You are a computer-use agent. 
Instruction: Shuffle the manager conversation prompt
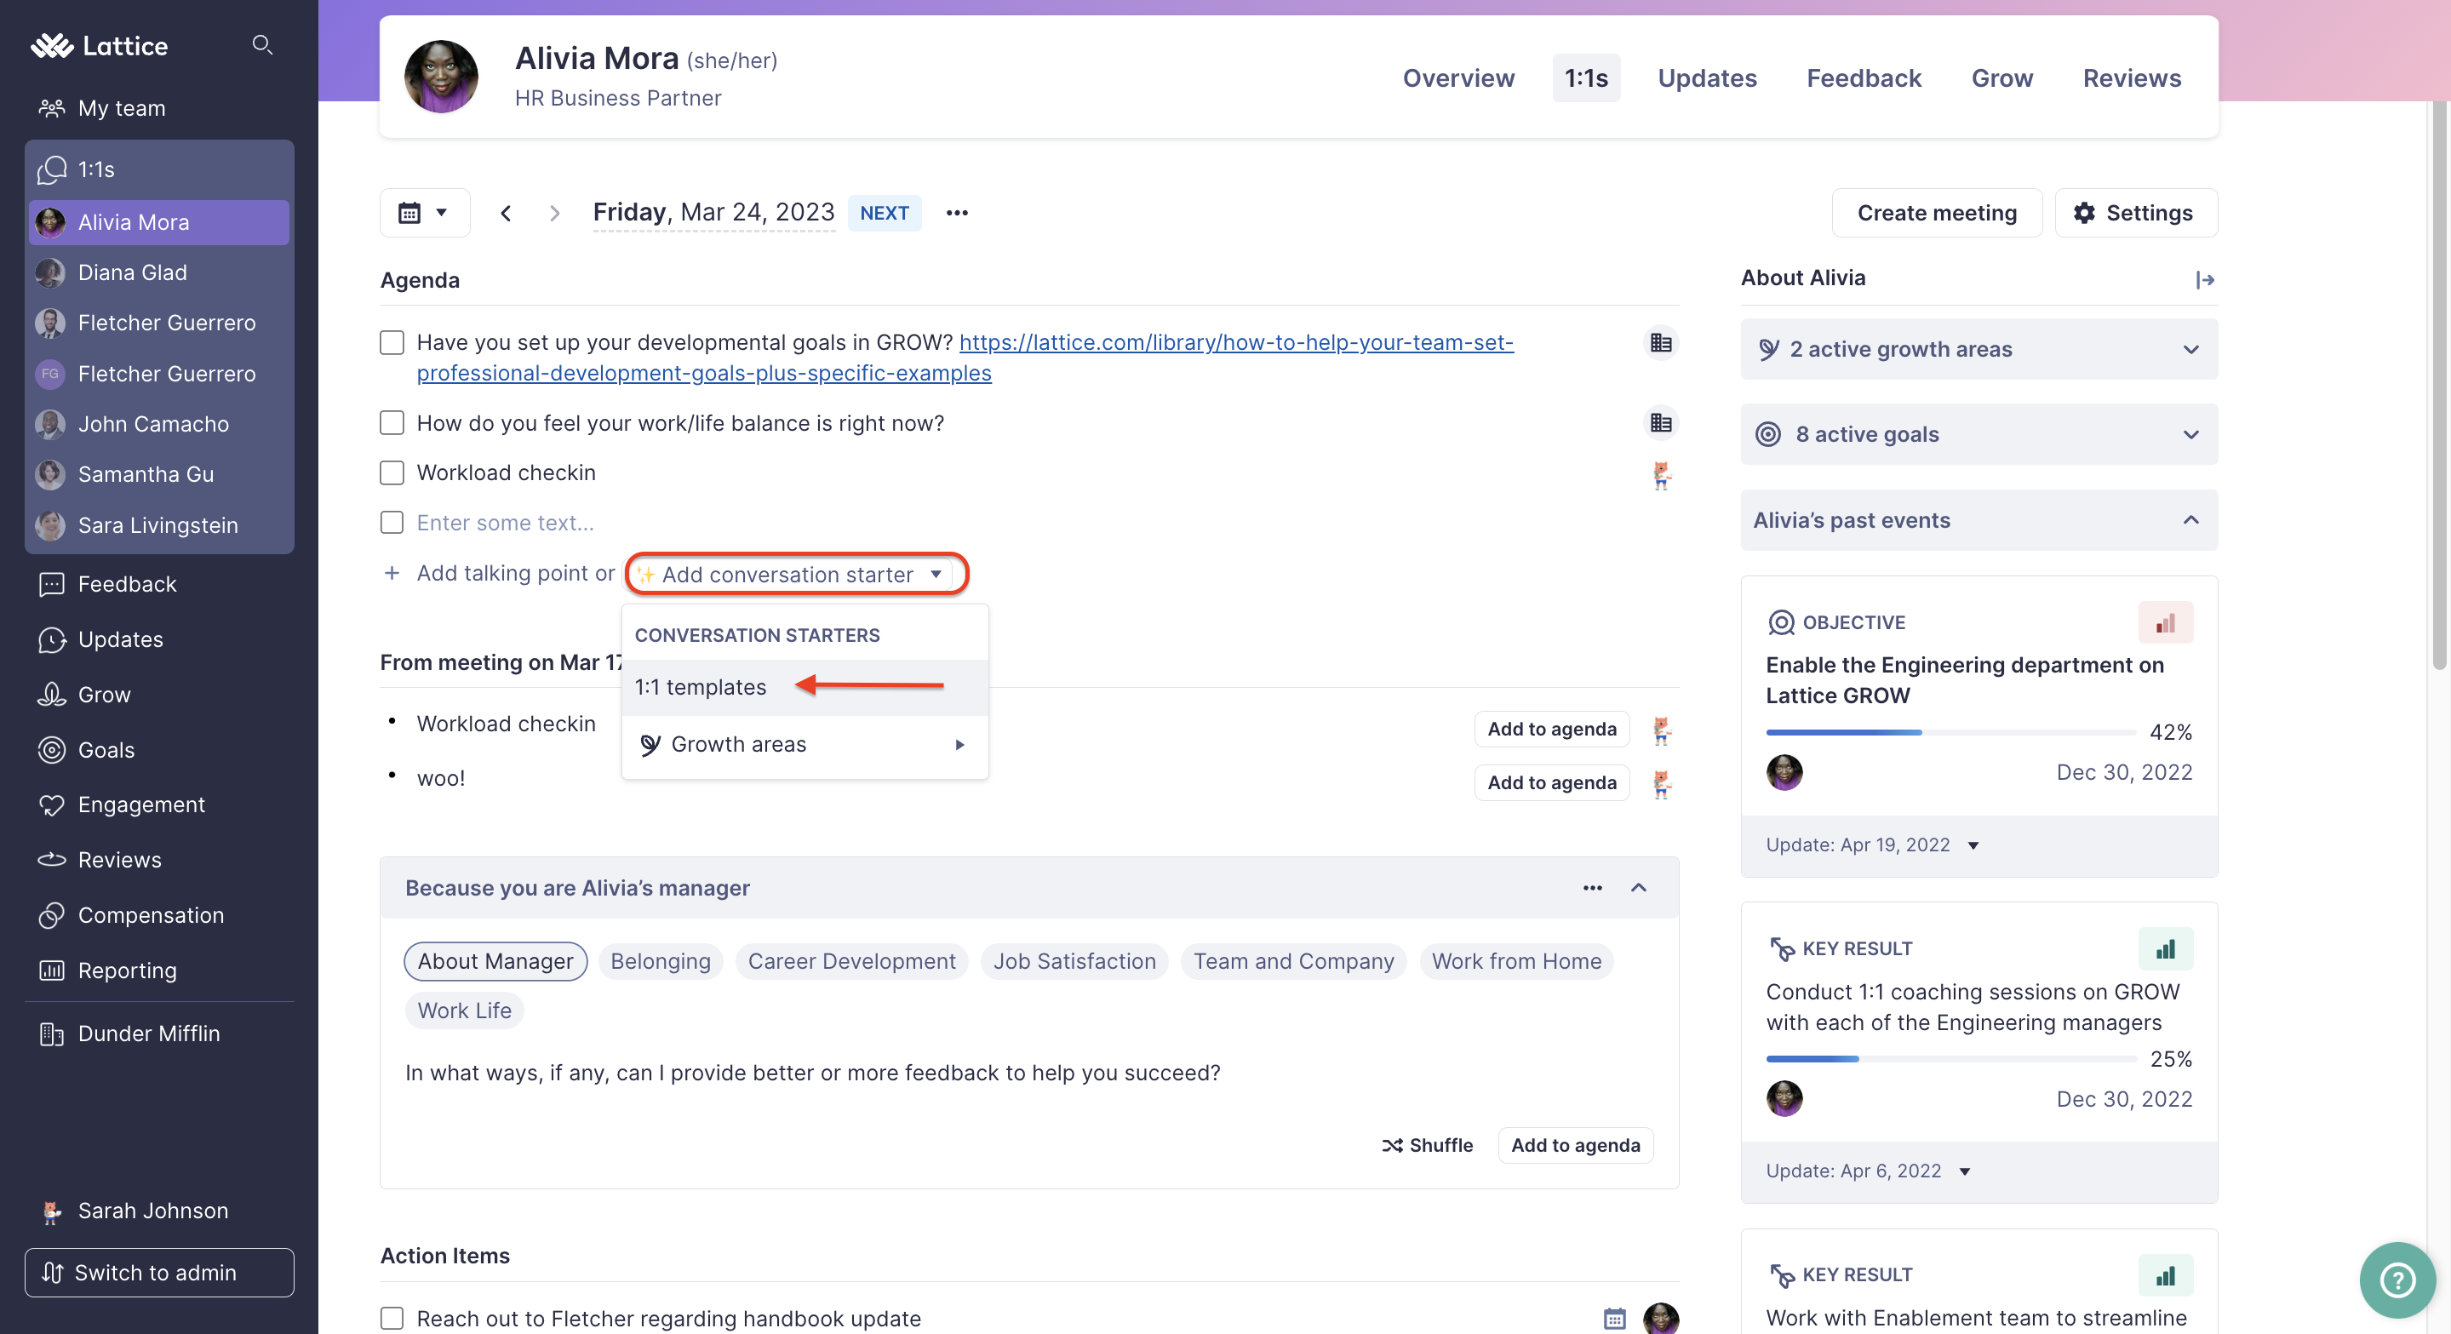pyautogui.click(x=1427, y=1146)
